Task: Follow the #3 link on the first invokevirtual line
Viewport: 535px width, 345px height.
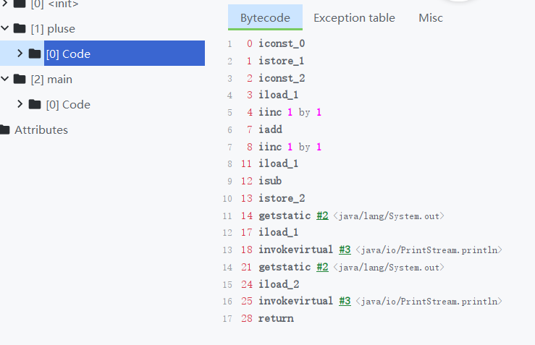Action: click(345, 250)
